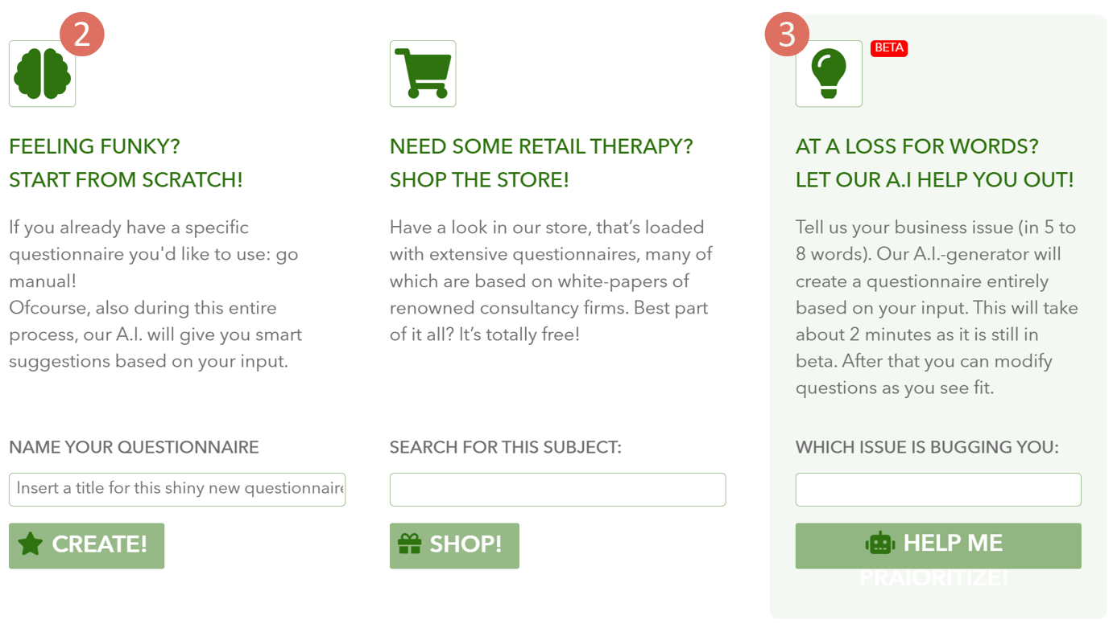This screenshot has height=628, width=1113.
Task: Click the red BETA badge
Action: pos(889,48)
